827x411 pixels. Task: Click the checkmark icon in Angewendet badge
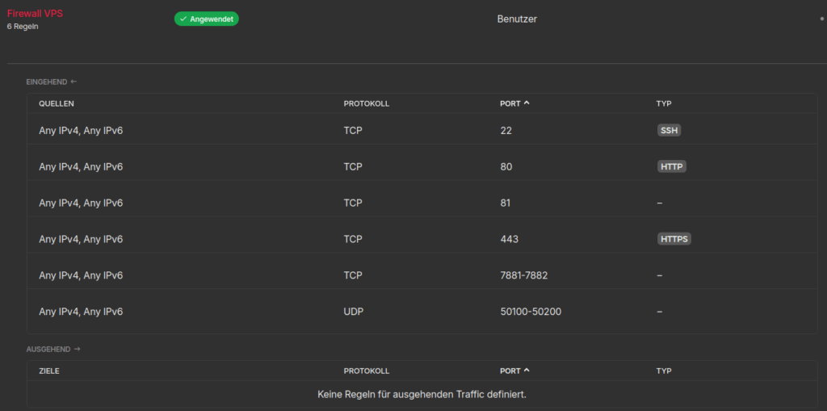[183, 19]
